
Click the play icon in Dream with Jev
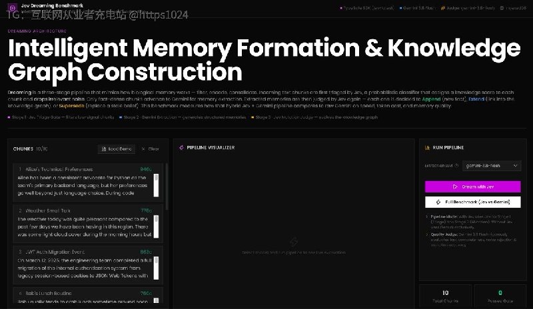tap(455, 186)
